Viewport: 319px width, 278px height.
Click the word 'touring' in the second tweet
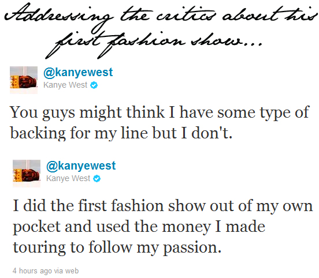pyautogui.click(x=39, y=247)
